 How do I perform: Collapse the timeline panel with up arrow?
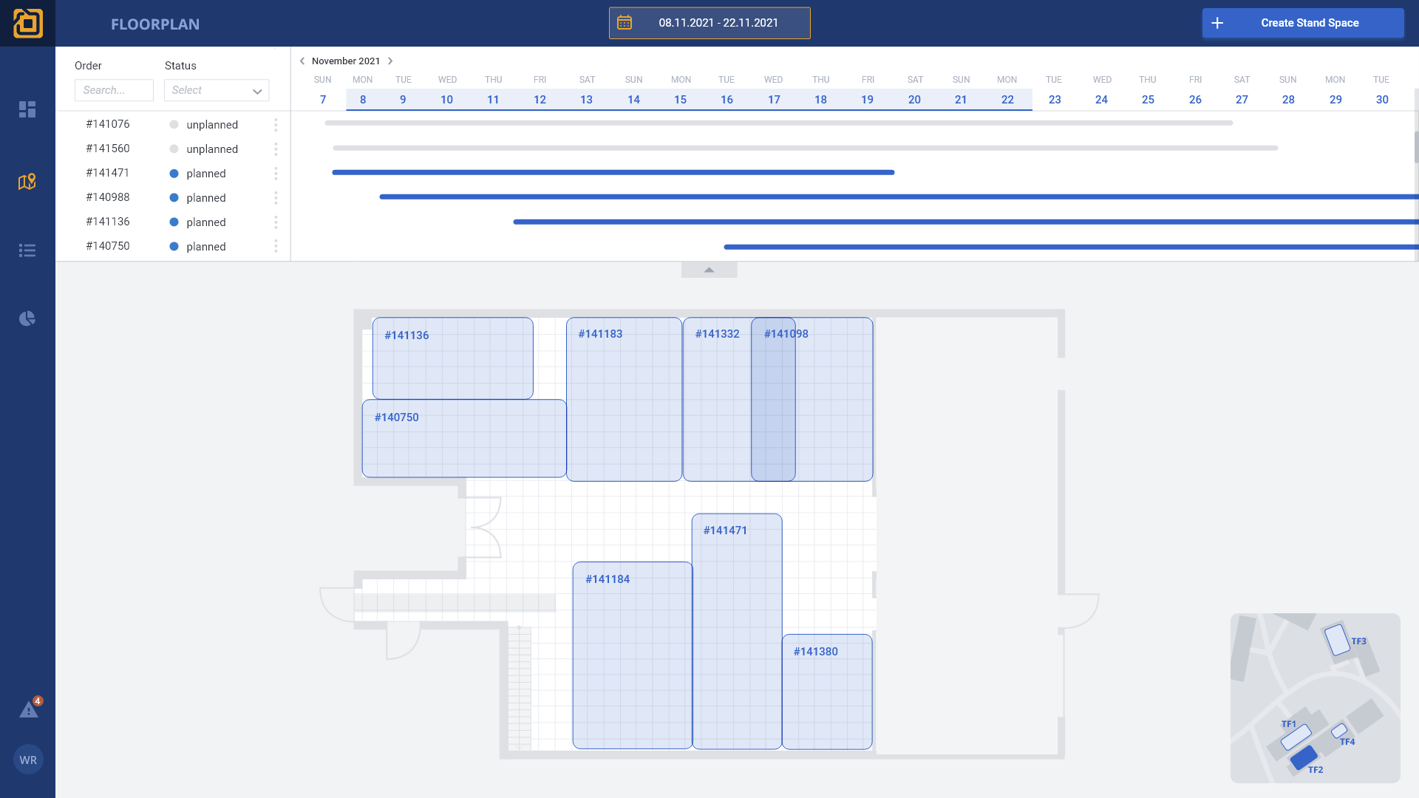pyautogui.click(x=709, y=270)
